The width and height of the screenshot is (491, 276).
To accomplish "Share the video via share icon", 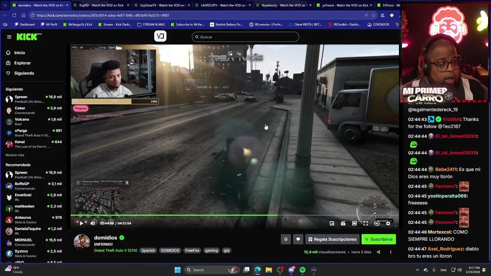I will click(378, 252).
